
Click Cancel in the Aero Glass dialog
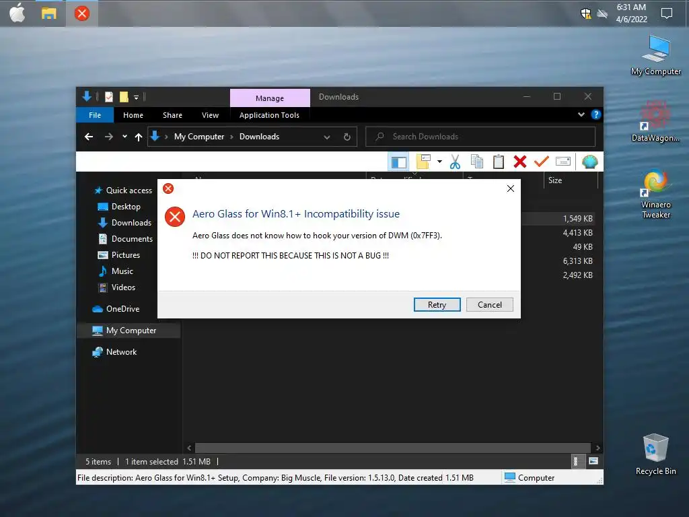pyautogui.click(x=490, y=305)
